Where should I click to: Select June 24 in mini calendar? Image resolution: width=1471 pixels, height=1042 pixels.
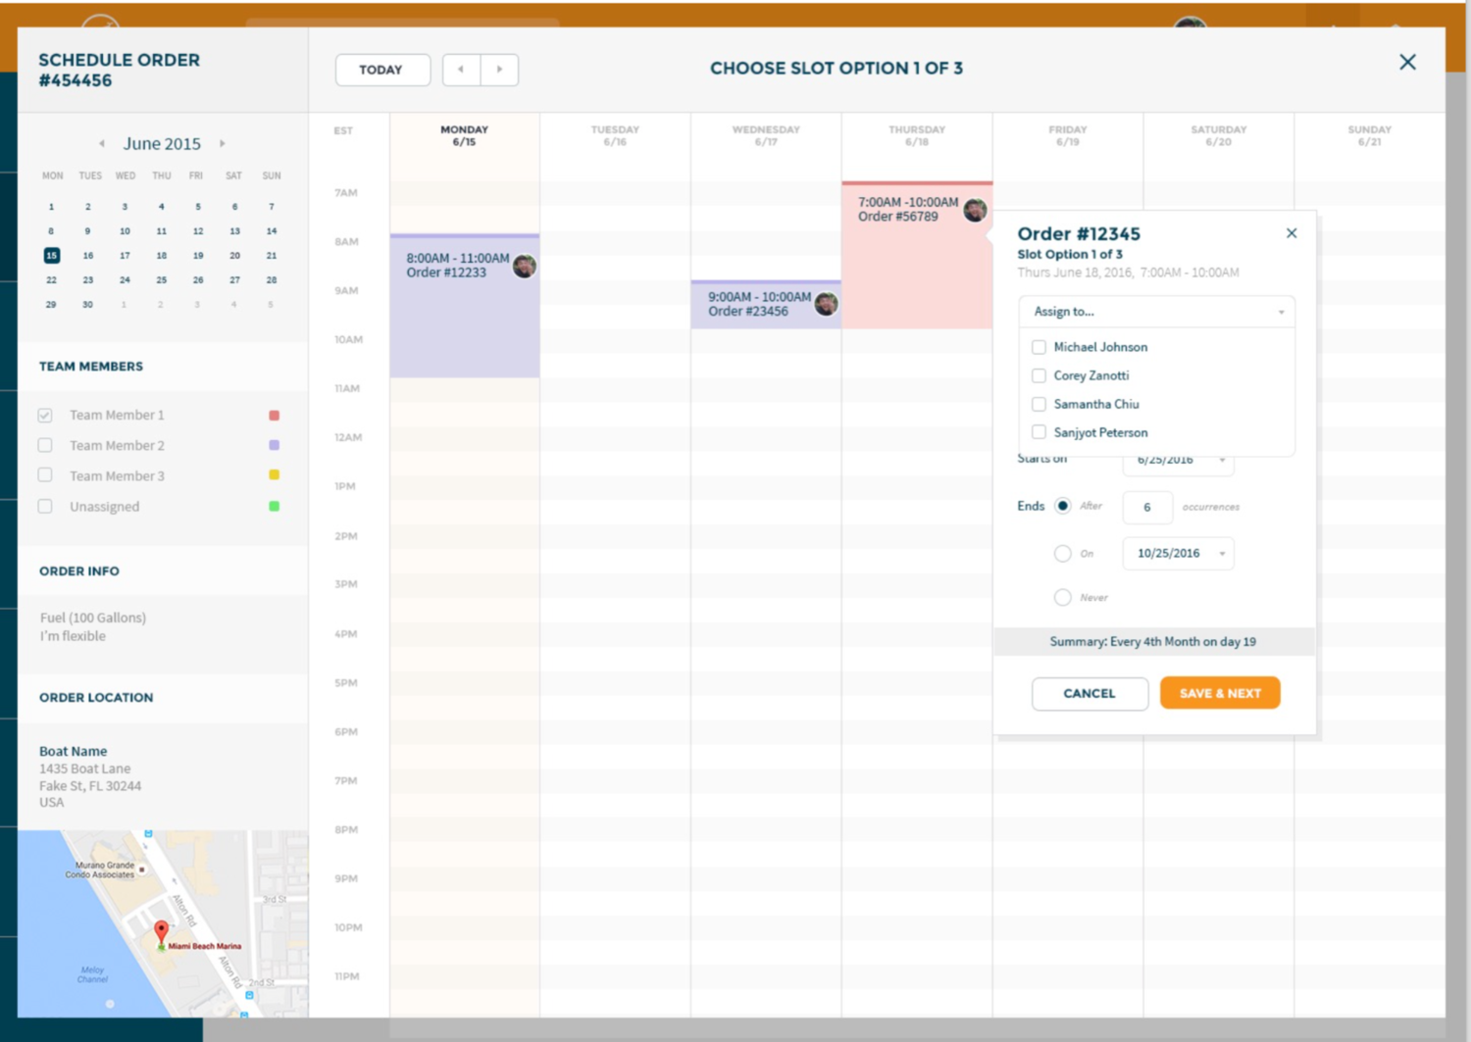[125, 280]
